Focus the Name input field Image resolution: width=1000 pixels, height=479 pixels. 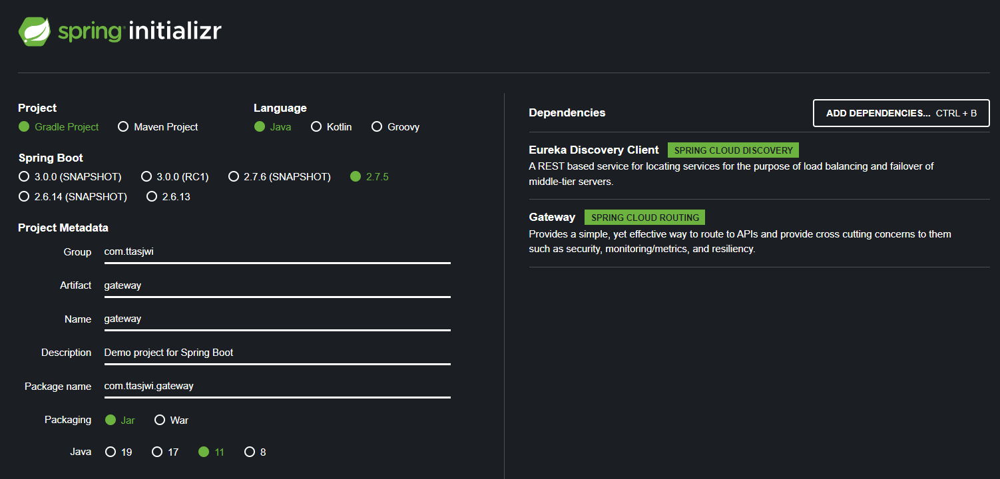coord(277,319)
